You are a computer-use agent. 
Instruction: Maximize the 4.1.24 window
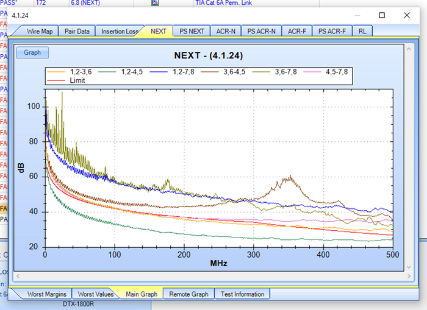[x=382, y=15]
